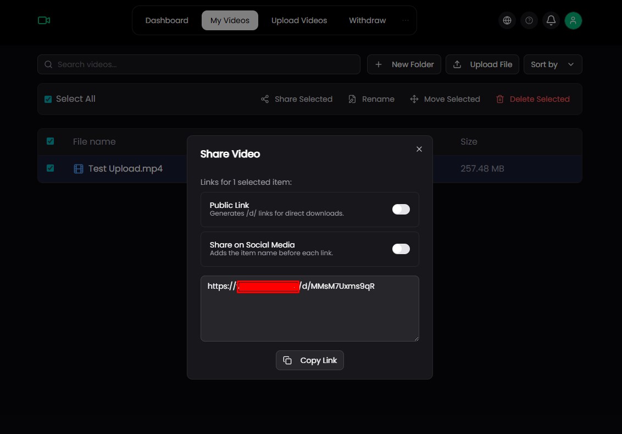The height and width of the screenshot is (434, 622).
Task: Open the language globe icon
Action: coord(507,20)
